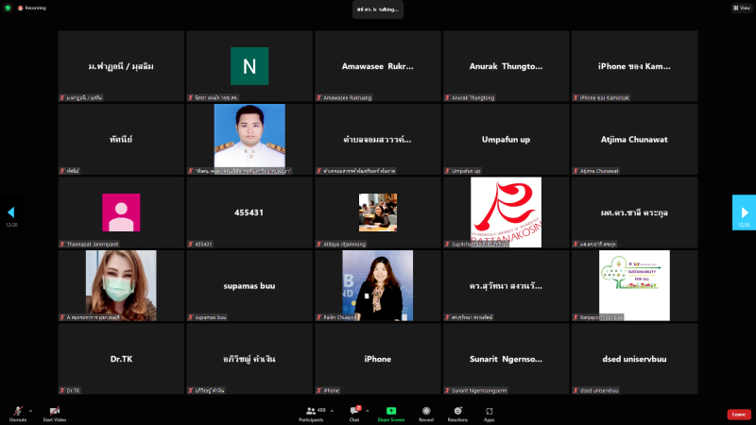This screenshot has width=756, height=425.
Task: Go to next page of participants
Action: point(744,212)
